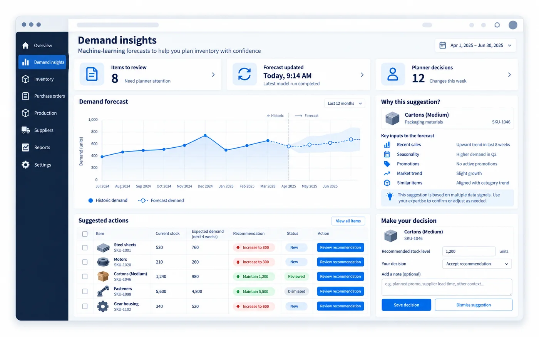
Task: Click the Similar items cube icon
Action: tap(387, 183)
